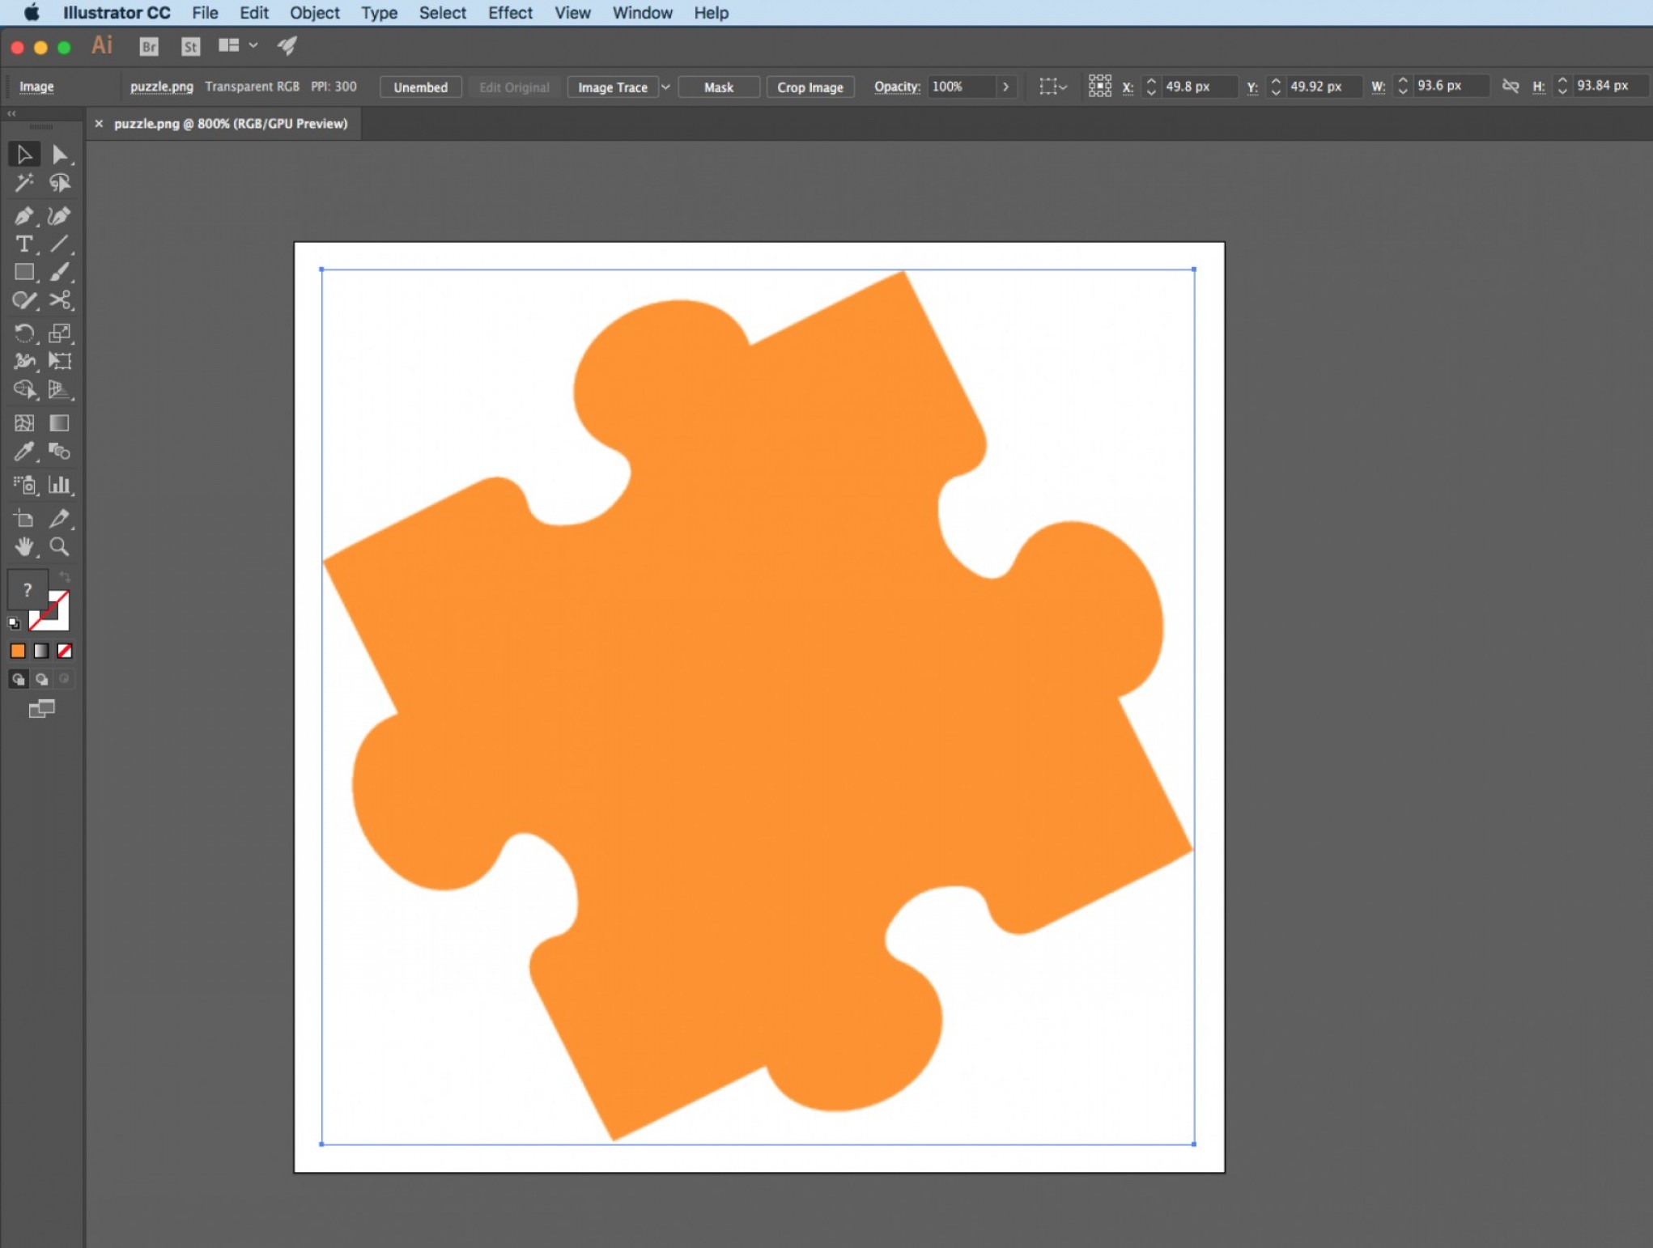
Task: Select the Rectangle tool
Action: click(x=23, y=272)
